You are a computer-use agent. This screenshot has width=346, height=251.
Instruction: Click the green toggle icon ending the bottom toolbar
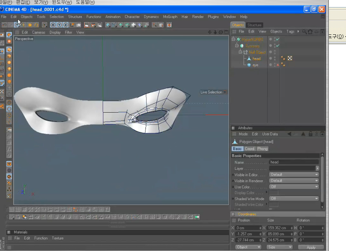[x=197, y=217]
